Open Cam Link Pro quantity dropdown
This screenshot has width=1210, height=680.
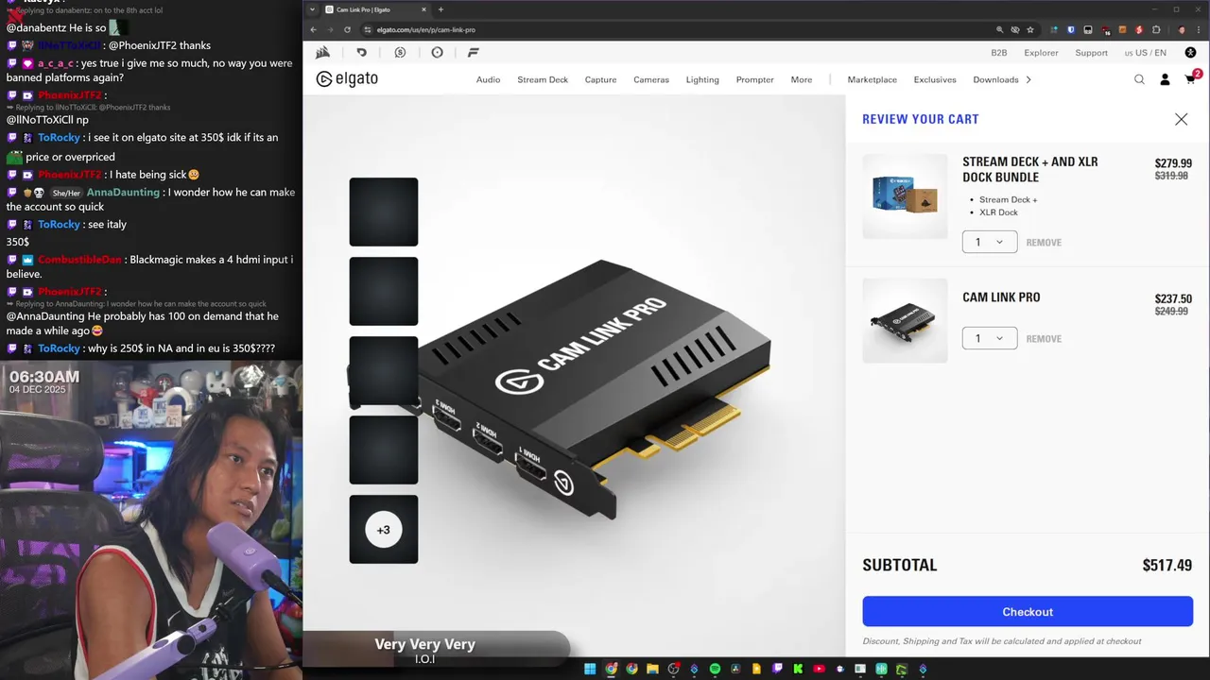click(x=990, y=338)
